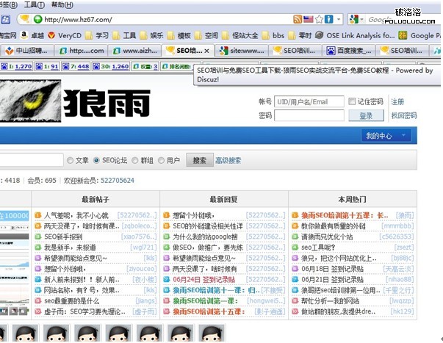Bookmark page with the star icon
This screenshot has width=443, height=343.
(x=319, y=19)
